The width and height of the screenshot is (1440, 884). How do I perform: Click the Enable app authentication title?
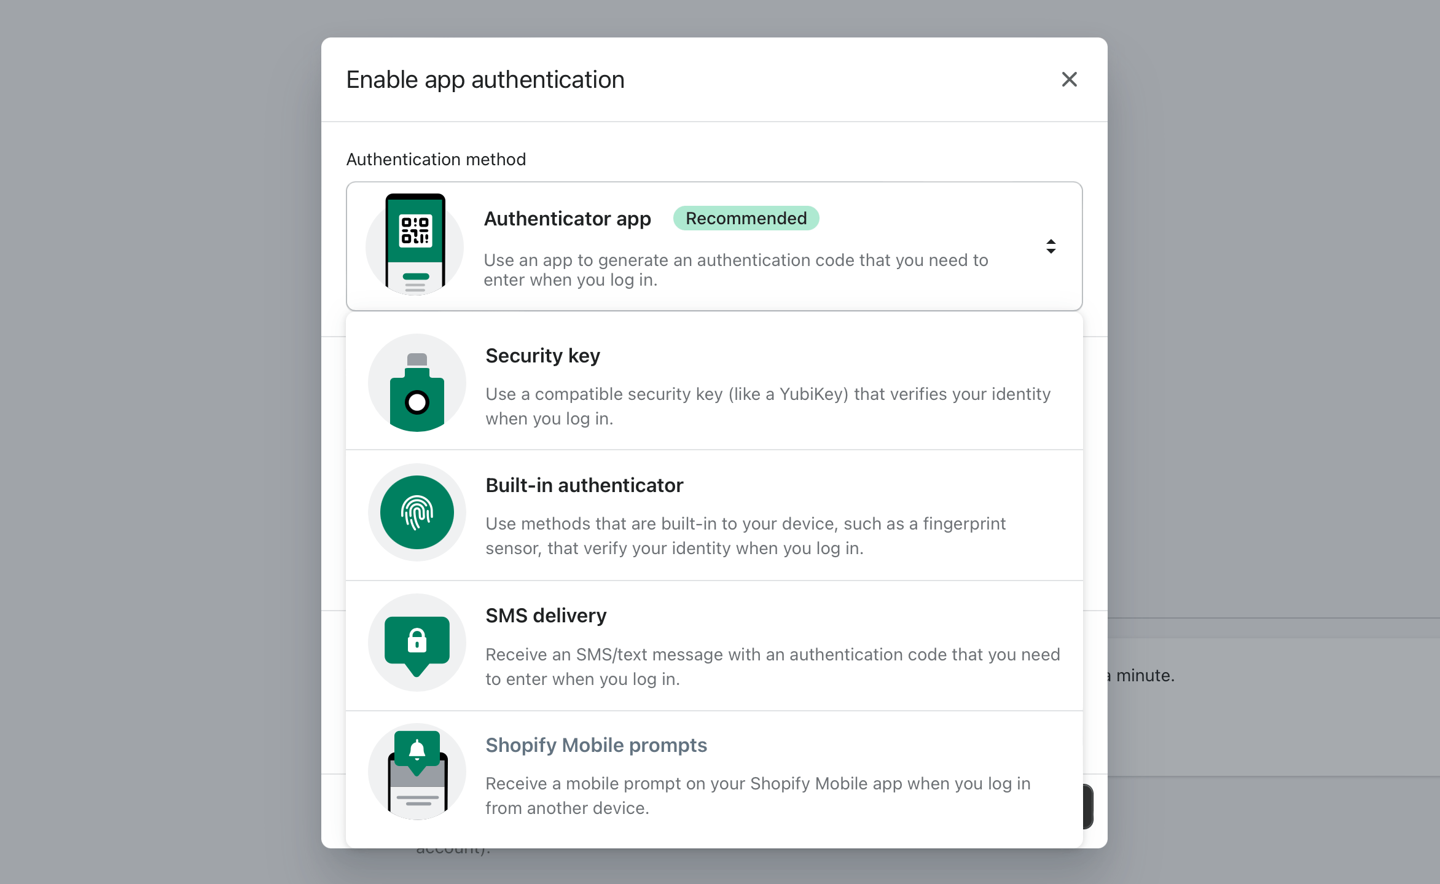(x=485, y=79)
